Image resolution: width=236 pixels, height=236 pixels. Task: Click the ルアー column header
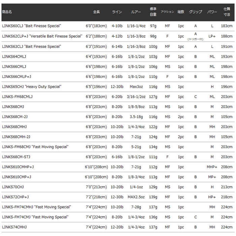[136, 12]
